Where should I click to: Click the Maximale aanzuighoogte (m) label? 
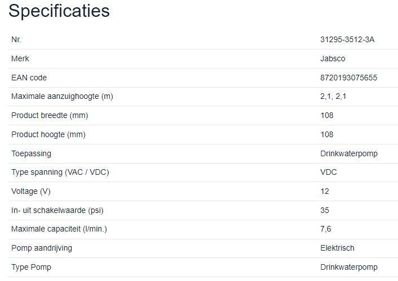[62, 97]
